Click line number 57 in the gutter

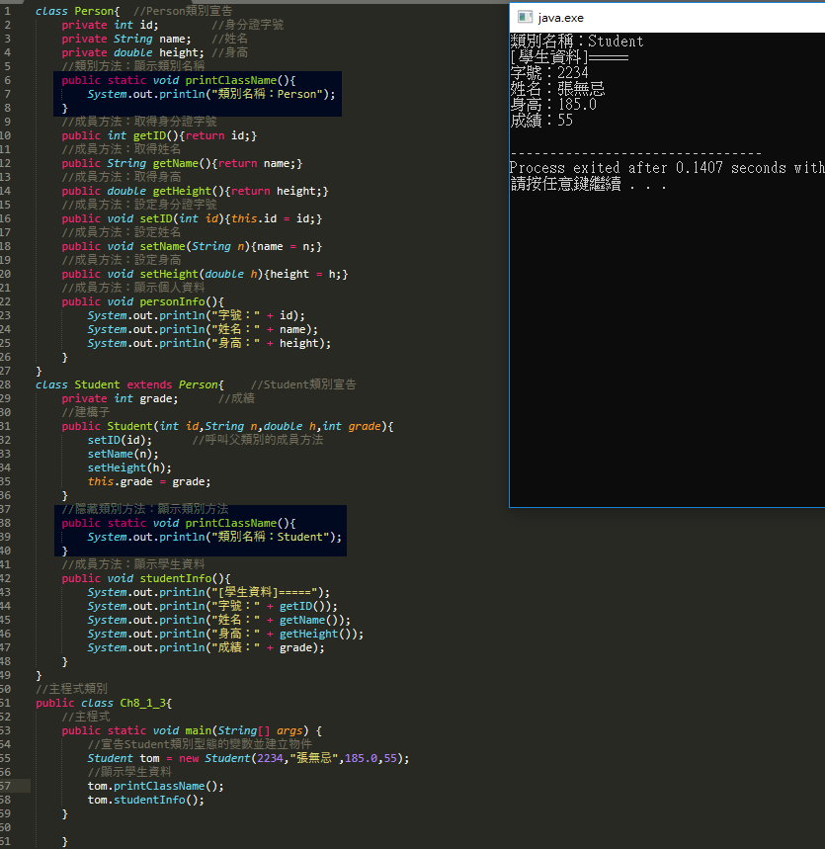[x=7, y=786]
